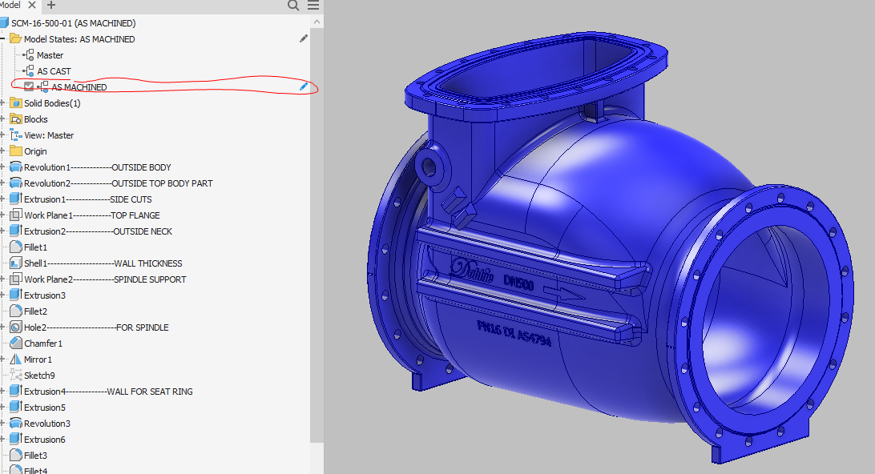Open the browser panel hamburger menu
Viewport: 875px width, 474px height.
(x=313, y=6)
